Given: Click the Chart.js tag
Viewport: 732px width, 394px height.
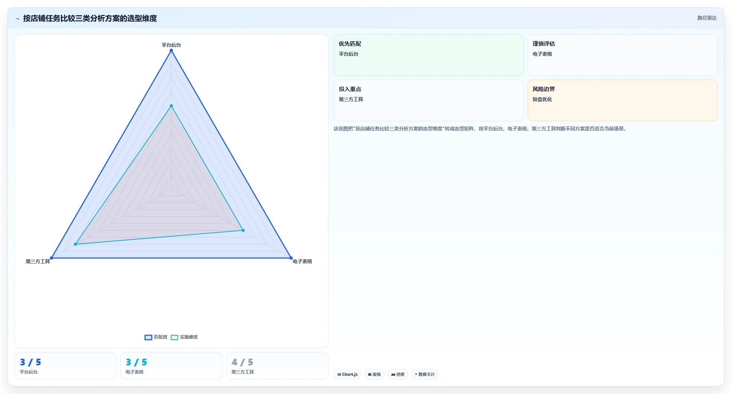Looking at the screenshot, I should pos(347,374).
